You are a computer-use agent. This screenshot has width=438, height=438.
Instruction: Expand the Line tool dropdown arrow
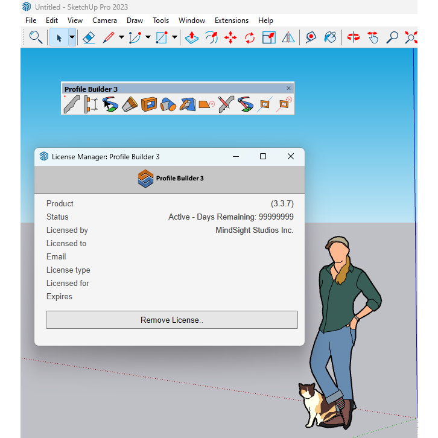pos(121,37)
